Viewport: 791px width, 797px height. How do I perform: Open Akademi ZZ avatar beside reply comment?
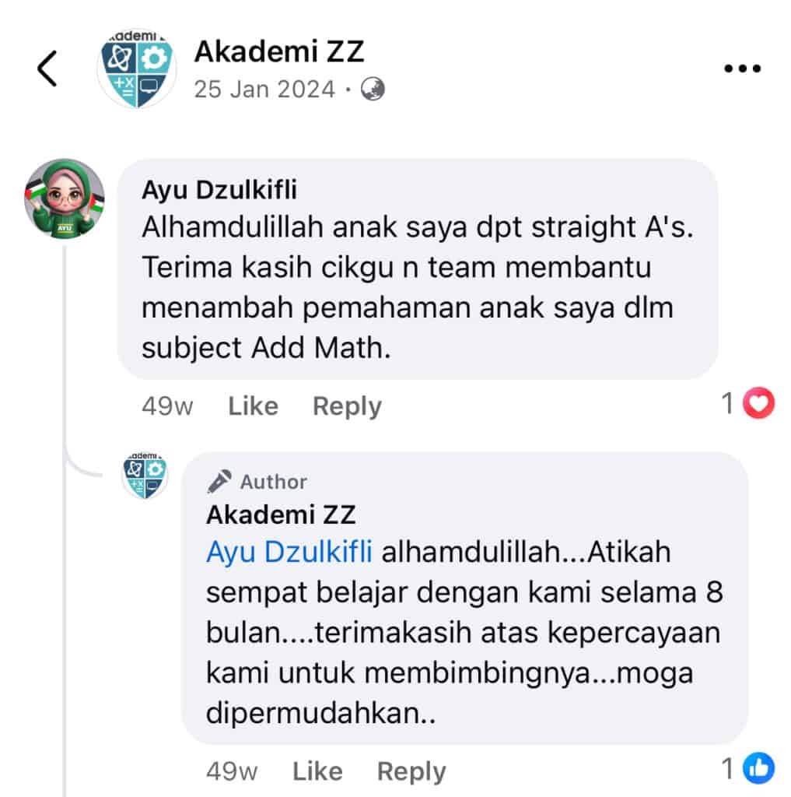pos(145,475)
